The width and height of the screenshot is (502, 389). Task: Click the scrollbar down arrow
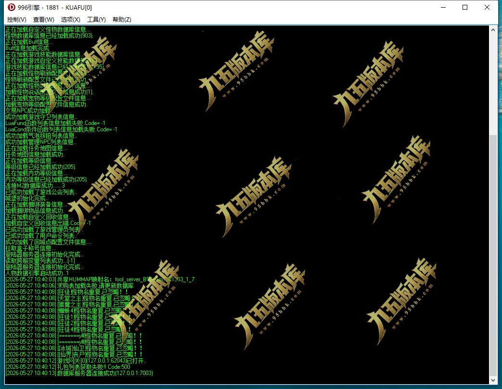pos(493,380)
